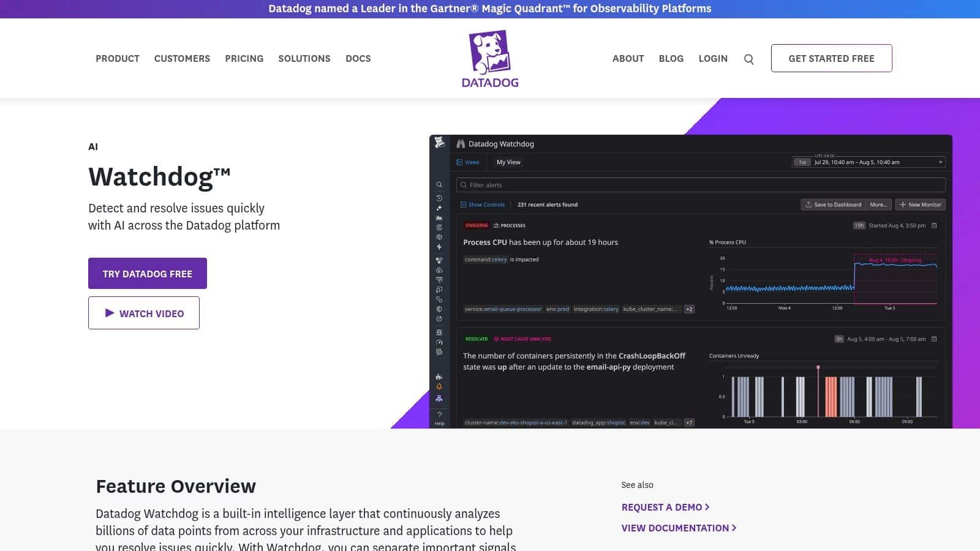The image size is (980, 551).
Task: Click the archive icon on CrashLoopBackOff alert
Action: (x=934, y=339)
